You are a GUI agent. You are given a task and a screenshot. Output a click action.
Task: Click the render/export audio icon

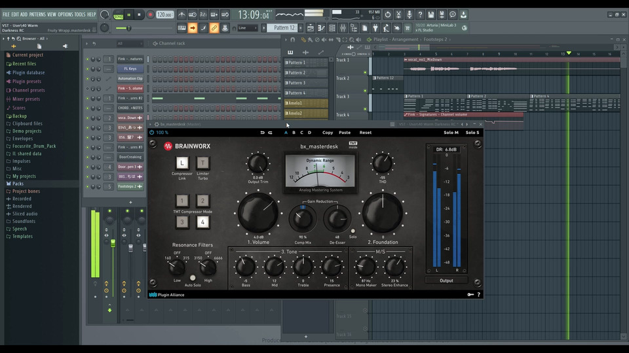point(442,14)
